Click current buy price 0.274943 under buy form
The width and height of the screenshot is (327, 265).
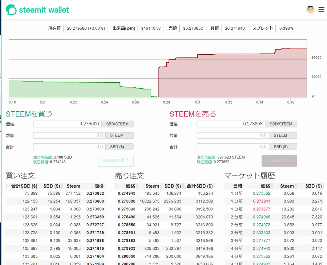click(58, 162)
